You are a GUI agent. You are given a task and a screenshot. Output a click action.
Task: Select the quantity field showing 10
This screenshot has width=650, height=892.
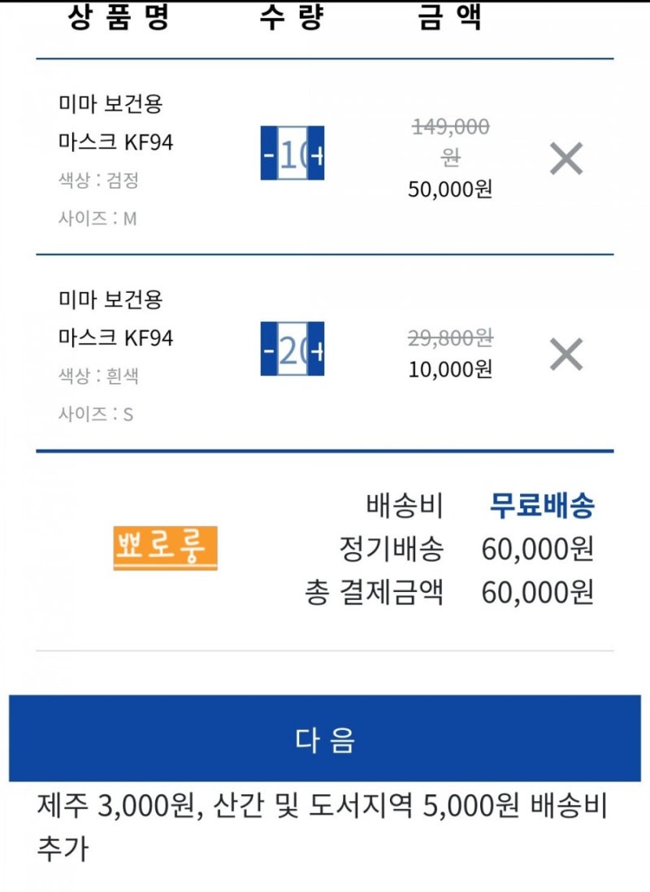coord(292,154)
